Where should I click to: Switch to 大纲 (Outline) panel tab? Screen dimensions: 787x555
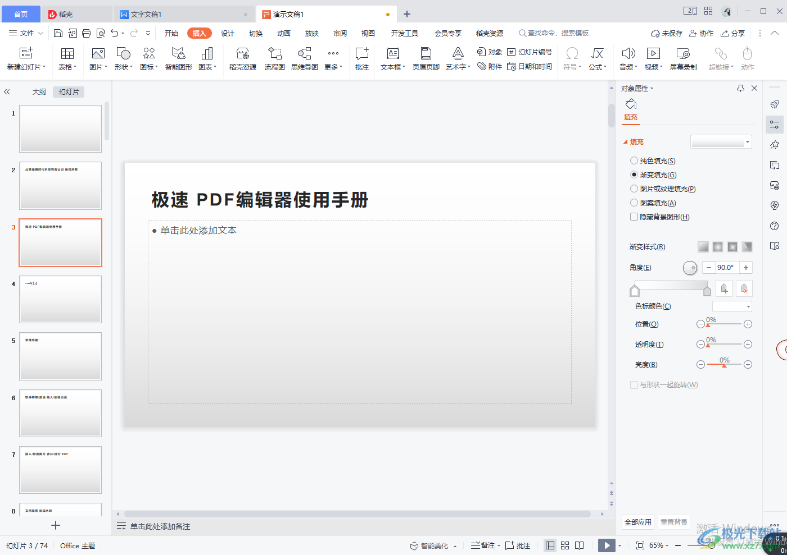tap(39, 91)
